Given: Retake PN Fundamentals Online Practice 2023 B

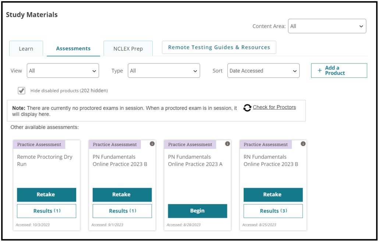Looking at the screenshot, I should [122, 195].
